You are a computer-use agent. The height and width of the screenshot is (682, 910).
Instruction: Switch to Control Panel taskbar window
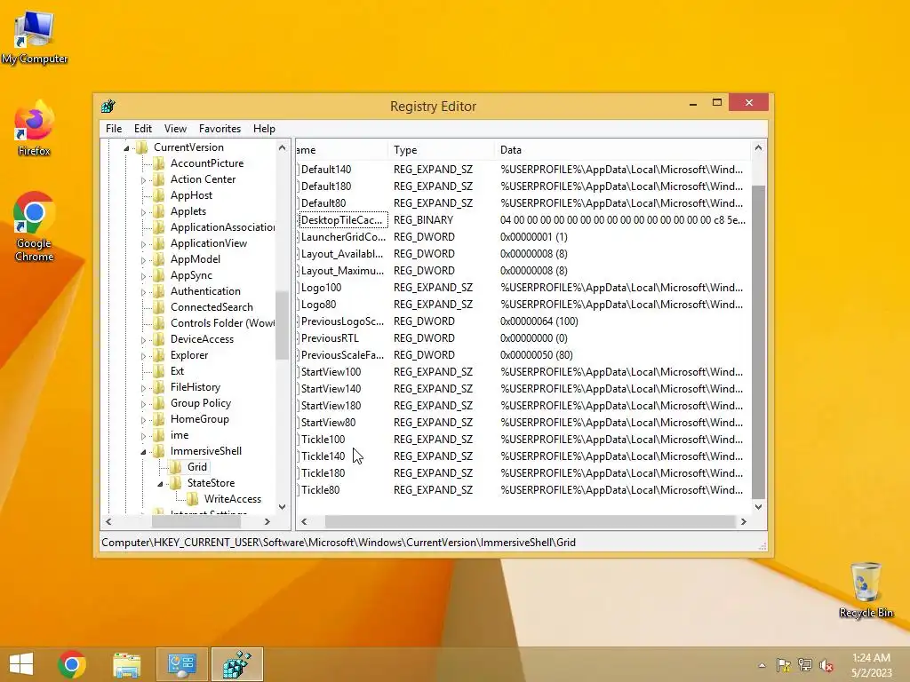coord(181,664)
